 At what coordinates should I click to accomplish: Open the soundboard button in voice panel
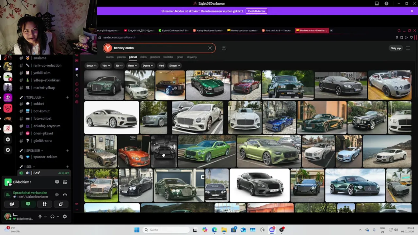(x=61, y=204)
